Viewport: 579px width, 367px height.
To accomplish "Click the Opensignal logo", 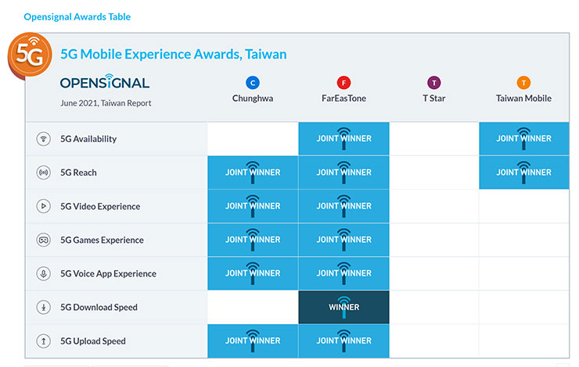I will pos(105,83).
